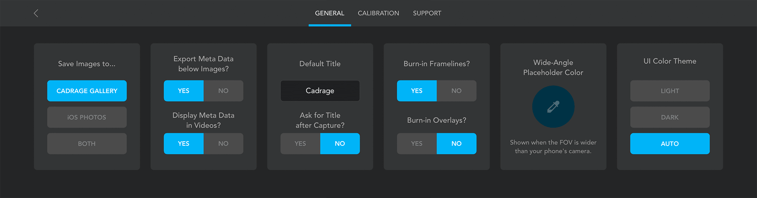Edit the Default Title field showing Cadrage
This screenshot has height=198, width=757.
point(320,90)
